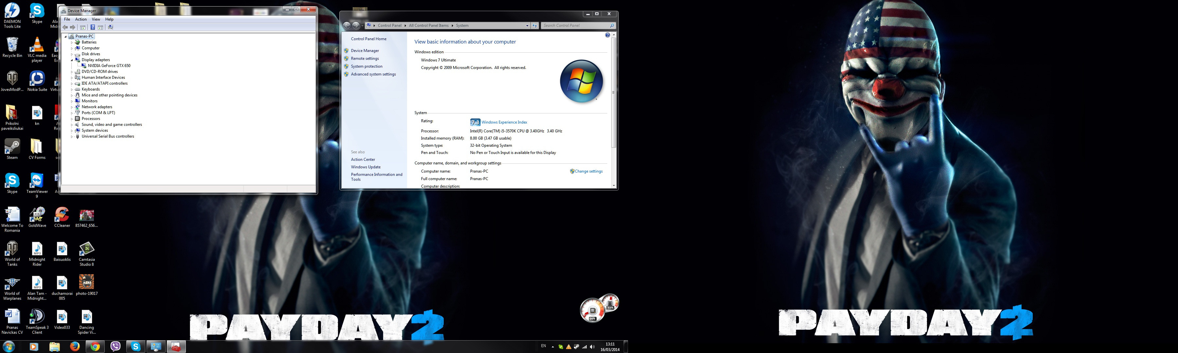Image resolution: width=1178 pixels, height=353 pixels.
Task: Select Nokia Suite desktop icon
Action: pos(37,81)
